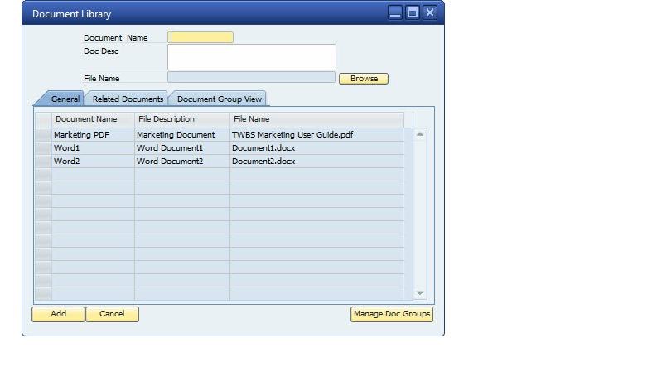
Task: Select the Word Document1 description cell
Action: click(x=182, y=148)
